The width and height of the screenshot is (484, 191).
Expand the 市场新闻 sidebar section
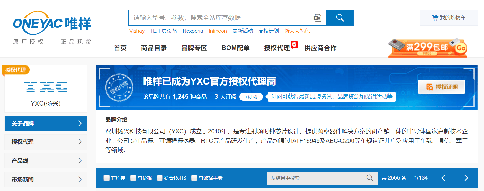[45, 179]
